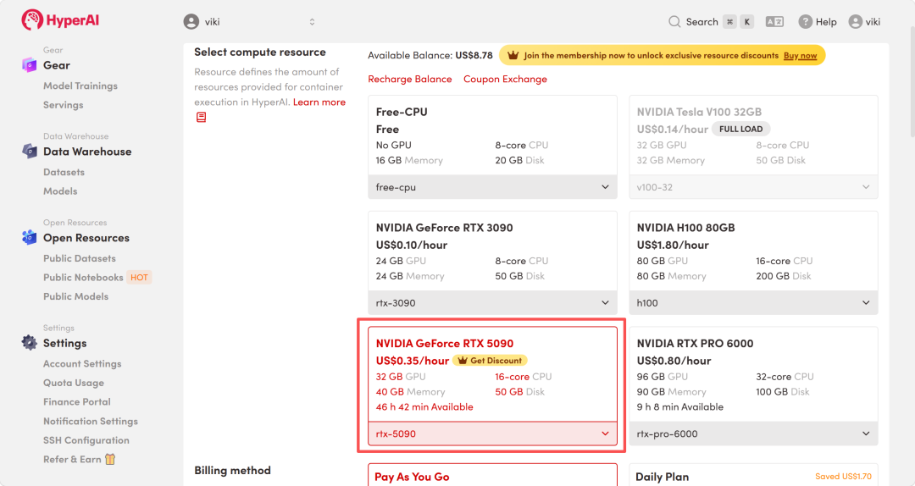Open Gear in the sidebar

point(57,65)
